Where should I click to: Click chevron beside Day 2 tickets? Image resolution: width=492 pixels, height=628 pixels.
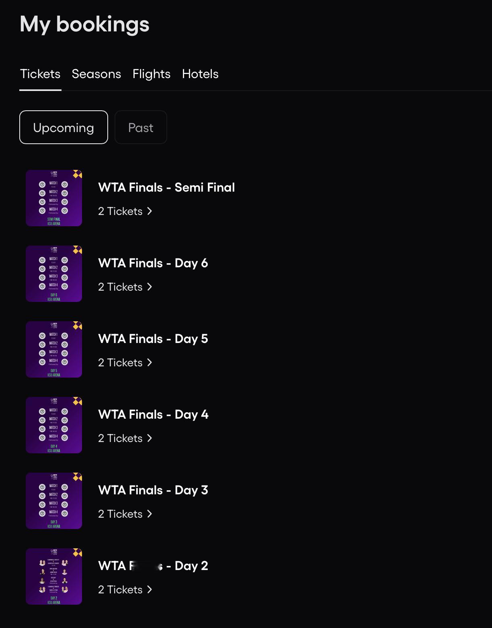click(150, 590)
